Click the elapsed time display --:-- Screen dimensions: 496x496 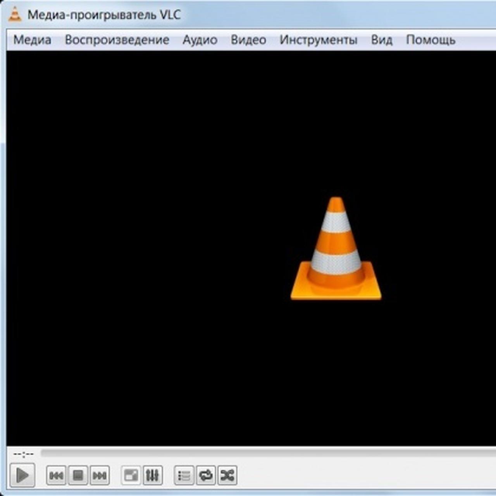pos(23,453)
